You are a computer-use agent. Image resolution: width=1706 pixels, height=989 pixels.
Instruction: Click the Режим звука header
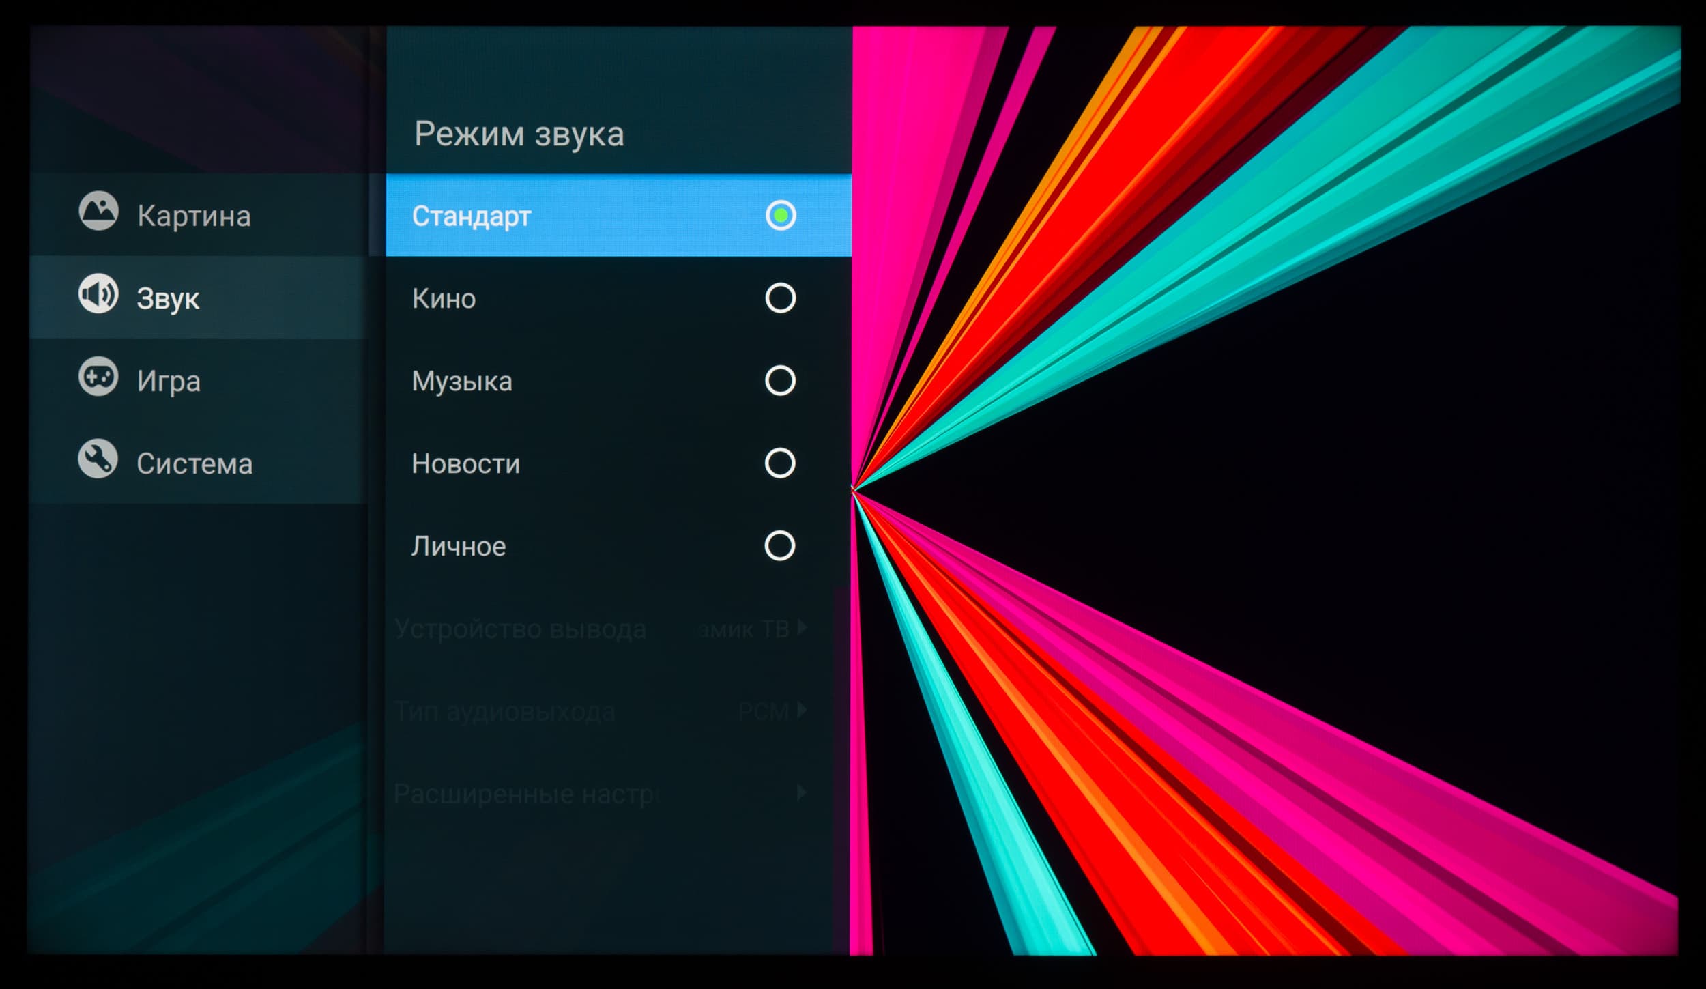click(519, 134)
